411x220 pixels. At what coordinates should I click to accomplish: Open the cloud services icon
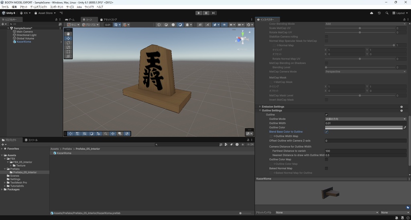[371, 13]
